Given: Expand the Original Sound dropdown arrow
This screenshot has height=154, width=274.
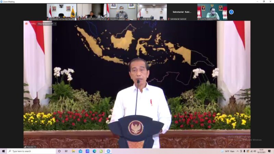Looking at the screenshot, I should 55,24.
